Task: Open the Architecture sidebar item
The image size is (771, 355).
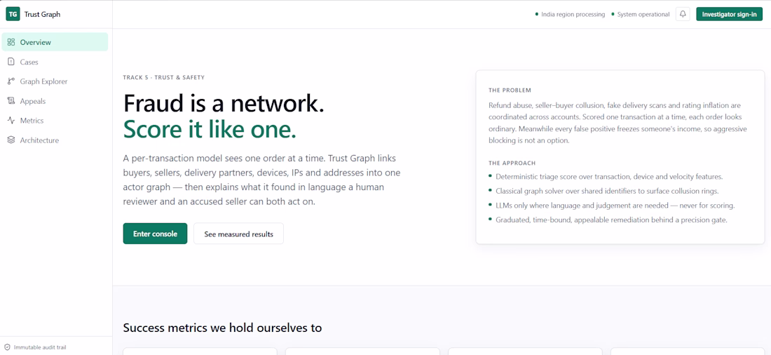Action: (x=55, y=140)
